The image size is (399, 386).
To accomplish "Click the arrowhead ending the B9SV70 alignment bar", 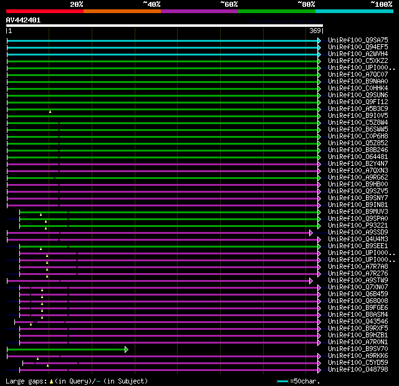I will [x=127, y=349].
